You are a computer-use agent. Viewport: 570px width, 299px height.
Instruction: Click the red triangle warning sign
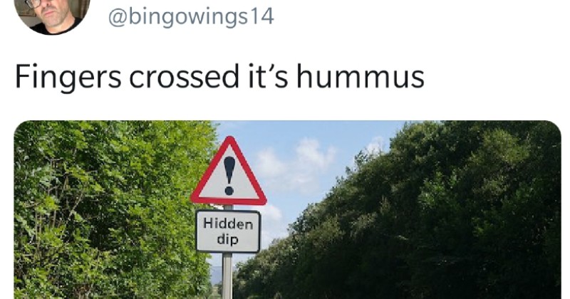coord(229,171)
